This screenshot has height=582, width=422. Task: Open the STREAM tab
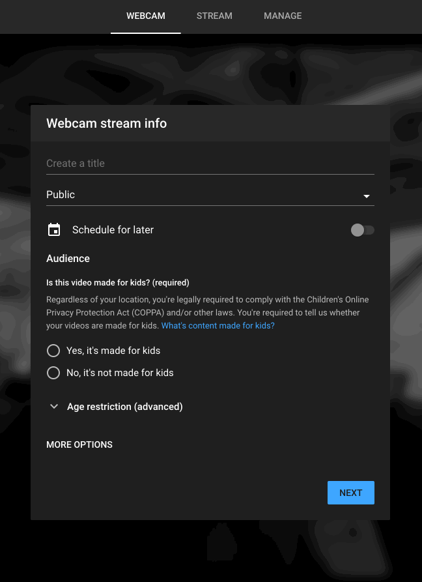[x=214, y=16]
